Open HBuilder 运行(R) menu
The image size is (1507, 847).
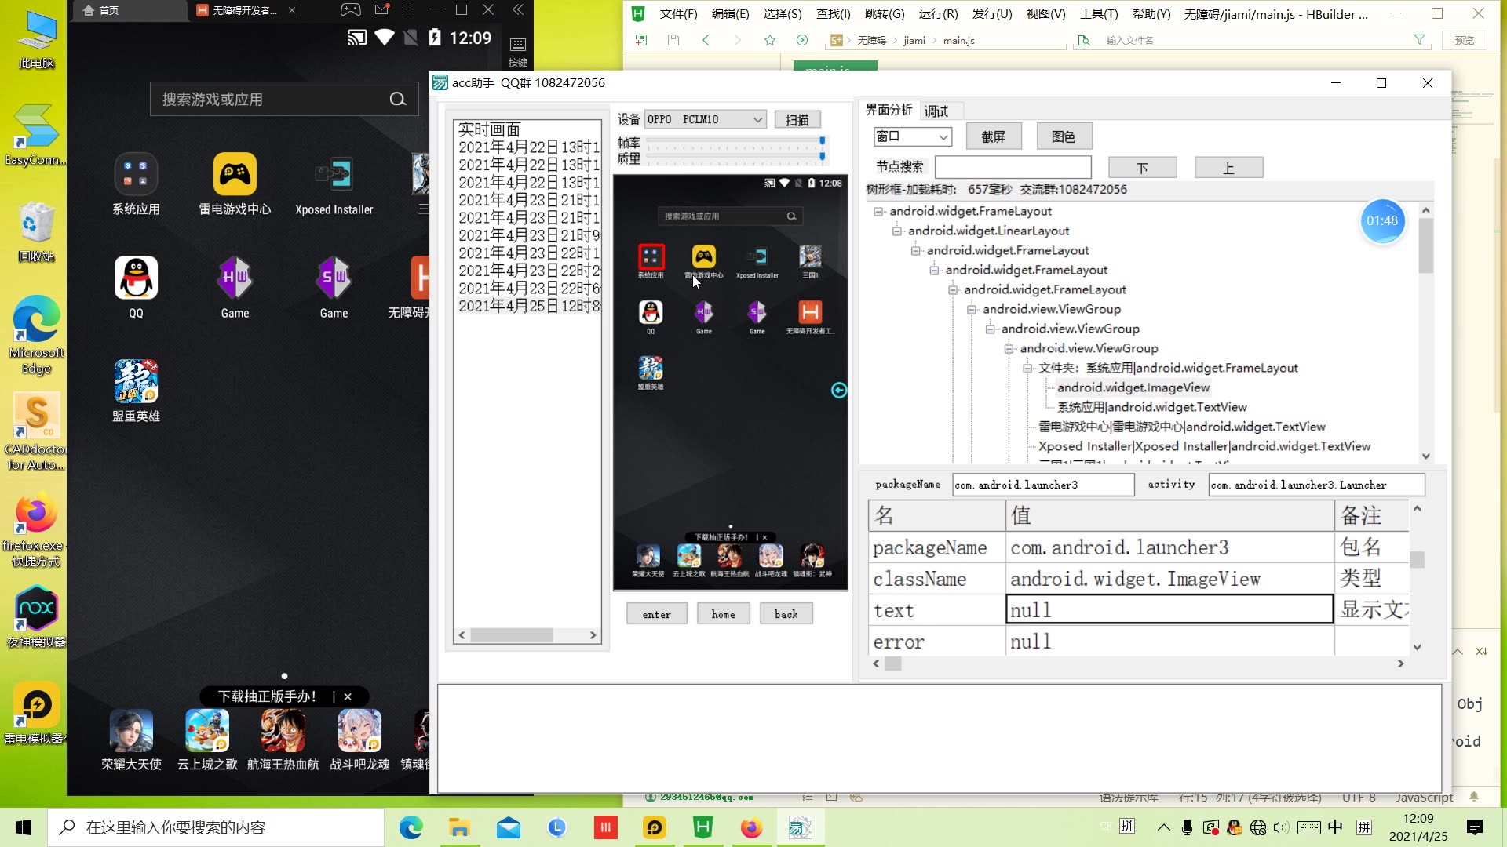938,14
